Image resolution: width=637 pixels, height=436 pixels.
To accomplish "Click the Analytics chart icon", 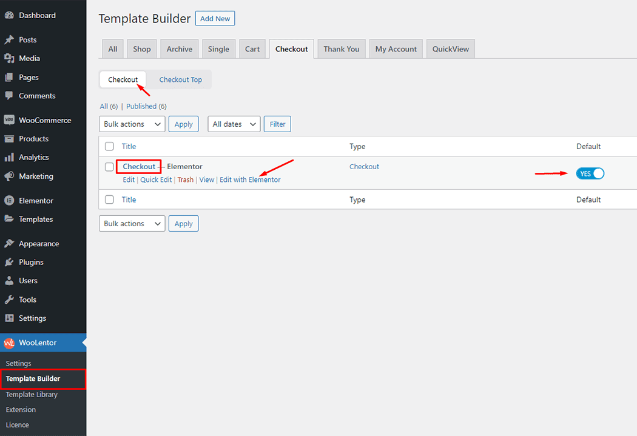I will click(x=10, y=157).
